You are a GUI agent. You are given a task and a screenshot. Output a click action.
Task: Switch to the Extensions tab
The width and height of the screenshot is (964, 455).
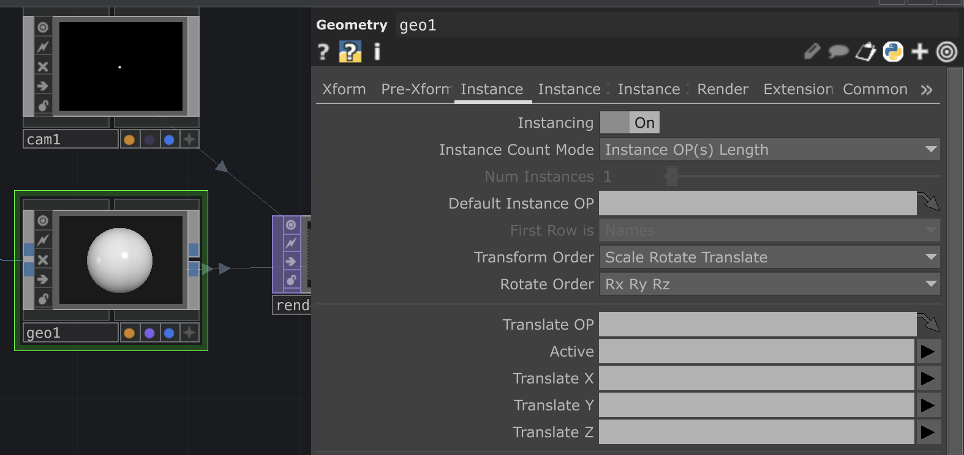pos(798,89)
